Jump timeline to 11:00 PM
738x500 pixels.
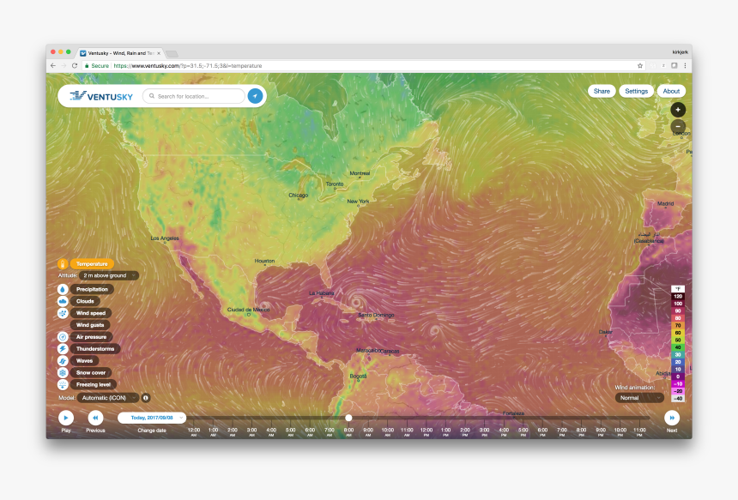pyautogui.click(x=639, y=431)
